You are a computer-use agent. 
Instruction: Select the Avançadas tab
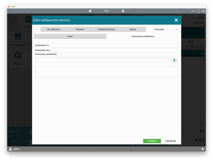159,29
